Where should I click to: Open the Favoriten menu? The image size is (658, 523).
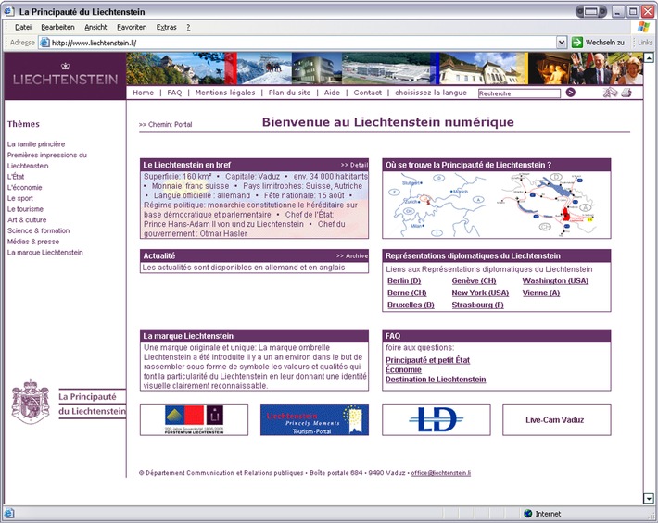[x=132, y=28]
